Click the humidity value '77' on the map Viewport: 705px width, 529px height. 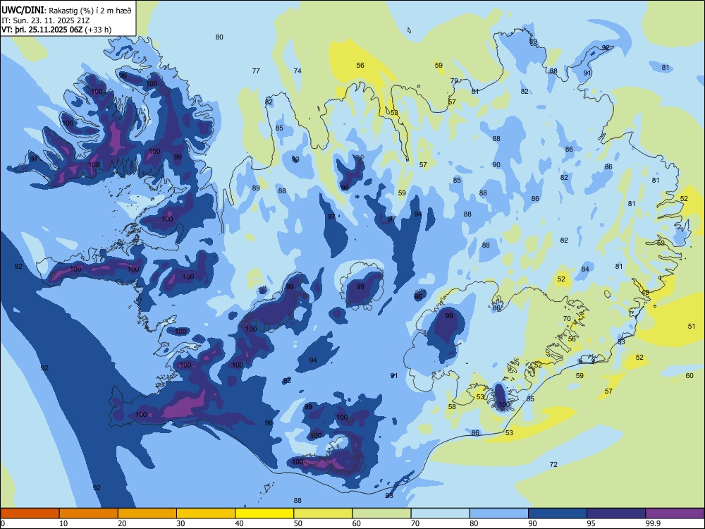256,71
